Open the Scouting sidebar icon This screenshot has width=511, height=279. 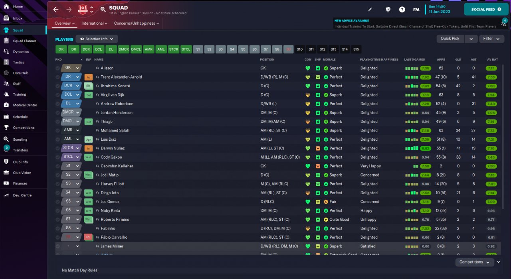[x=6, y=139]
